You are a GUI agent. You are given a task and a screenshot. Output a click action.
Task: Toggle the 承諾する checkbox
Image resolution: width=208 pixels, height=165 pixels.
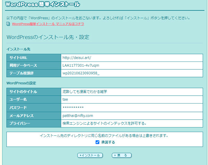point(97,142)
